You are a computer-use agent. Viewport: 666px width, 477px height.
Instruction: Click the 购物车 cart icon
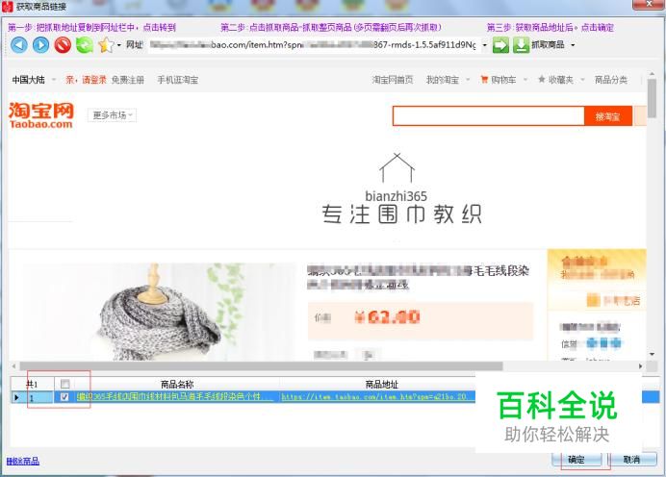pos(484,80)
